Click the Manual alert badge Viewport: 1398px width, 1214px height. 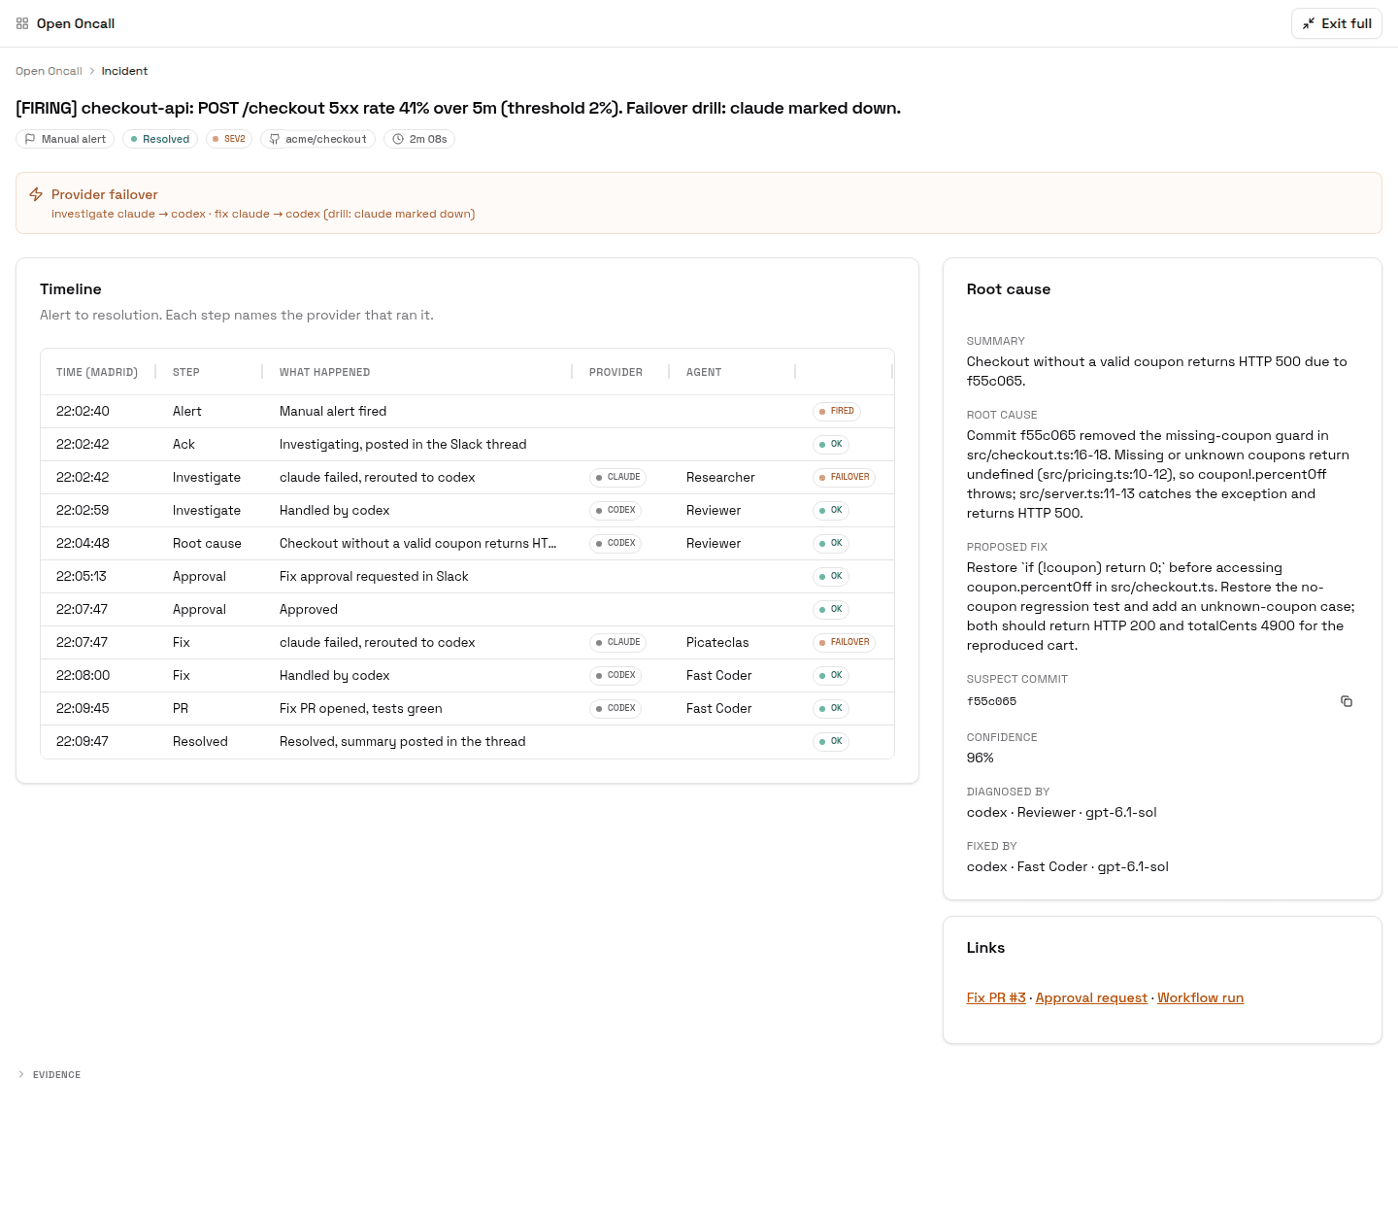click(65, 139)
